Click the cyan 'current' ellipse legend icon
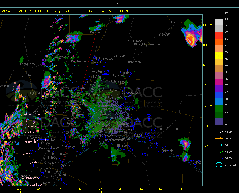 (x=219, y=165)
